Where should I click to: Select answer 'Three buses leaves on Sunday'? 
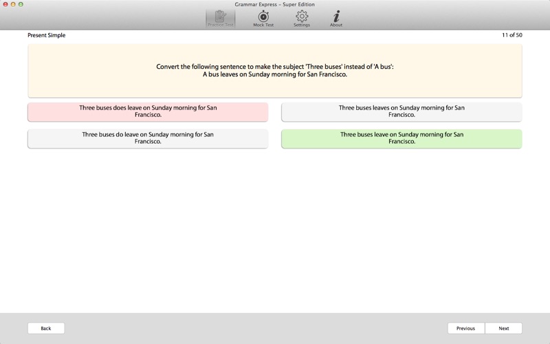pyautogui.click(x=401, y=111)
